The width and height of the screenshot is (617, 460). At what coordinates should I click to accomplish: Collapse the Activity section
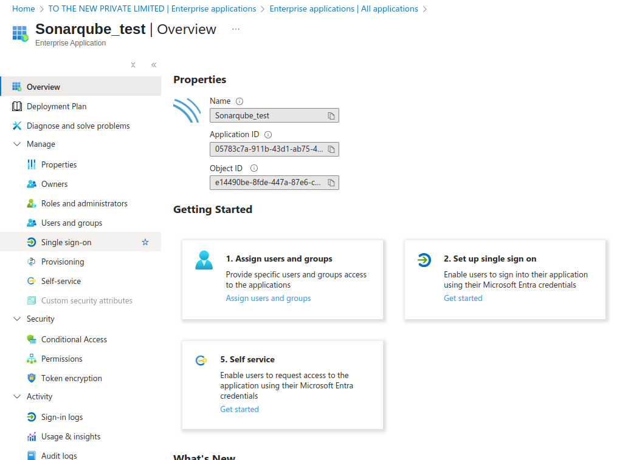(17, 397)
